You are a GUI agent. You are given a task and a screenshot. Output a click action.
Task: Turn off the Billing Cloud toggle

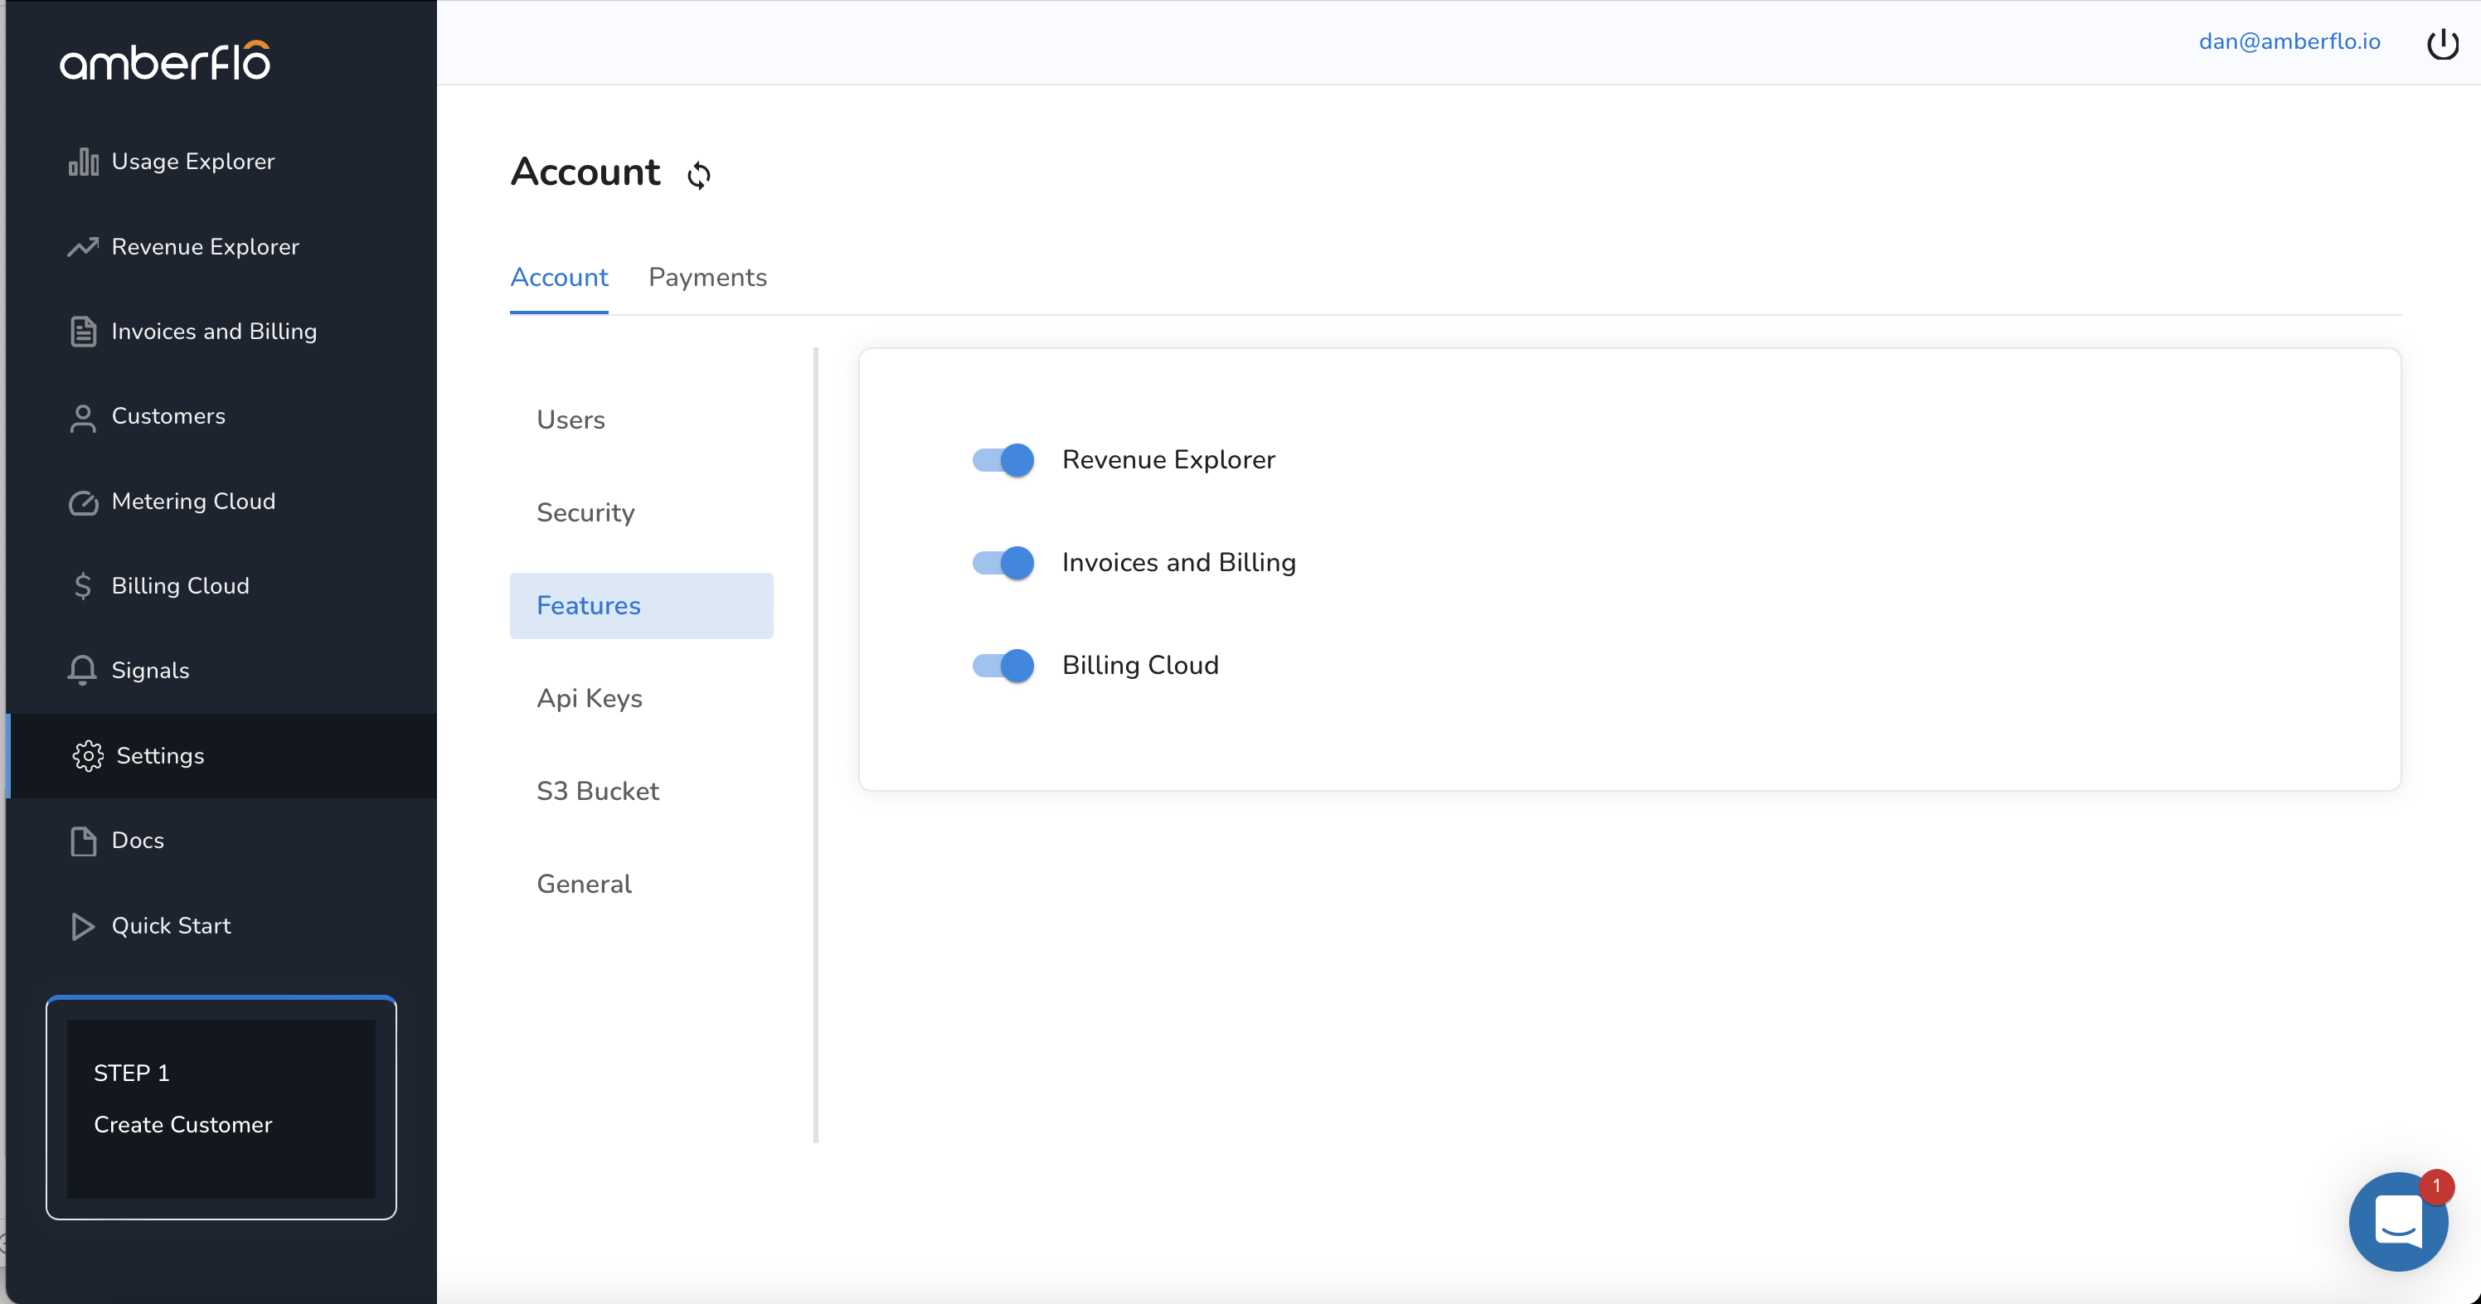(1003, 666)
